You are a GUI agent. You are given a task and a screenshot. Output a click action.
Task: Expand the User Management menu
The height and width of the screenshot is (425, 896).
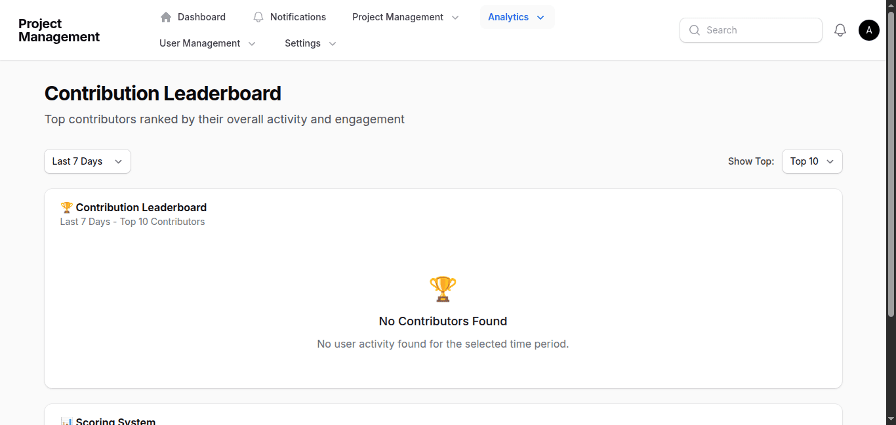tap(207, 43)
